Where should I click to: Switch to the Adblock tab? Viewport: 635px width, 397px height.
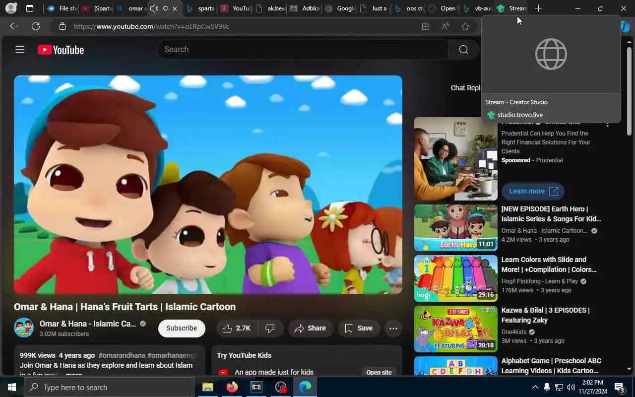306,8
